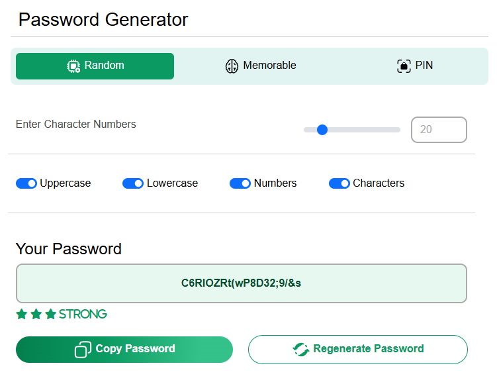
Task: Click the Random chip icon
Action: point(73,66)
